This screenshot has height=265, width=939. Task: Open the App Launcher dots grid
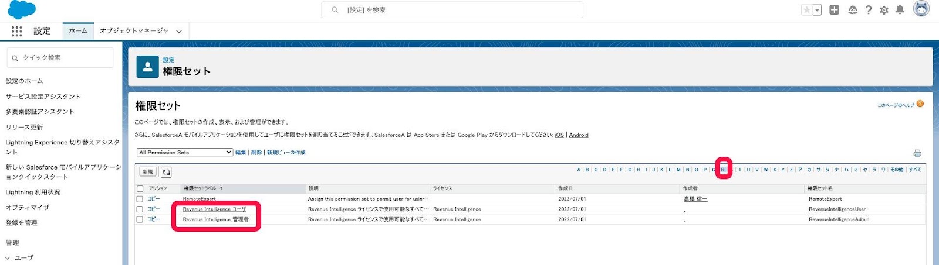[x=16, y=31]
